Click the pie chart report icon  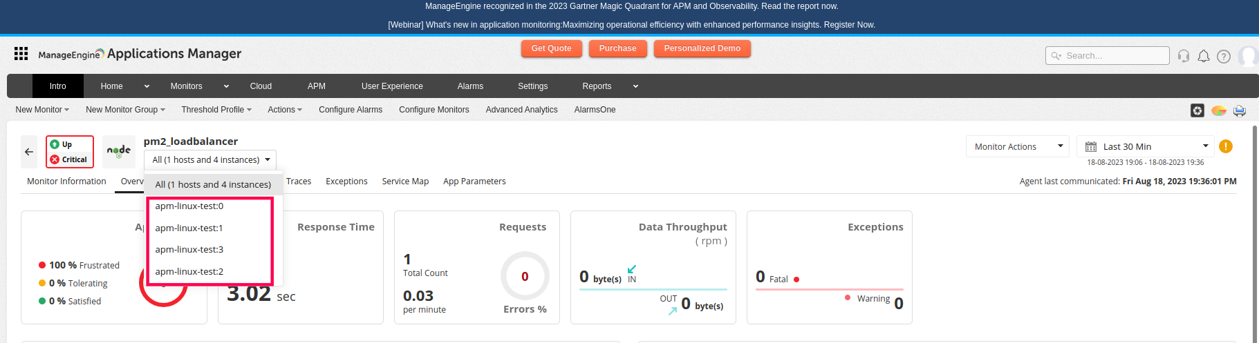(1219, 110)
